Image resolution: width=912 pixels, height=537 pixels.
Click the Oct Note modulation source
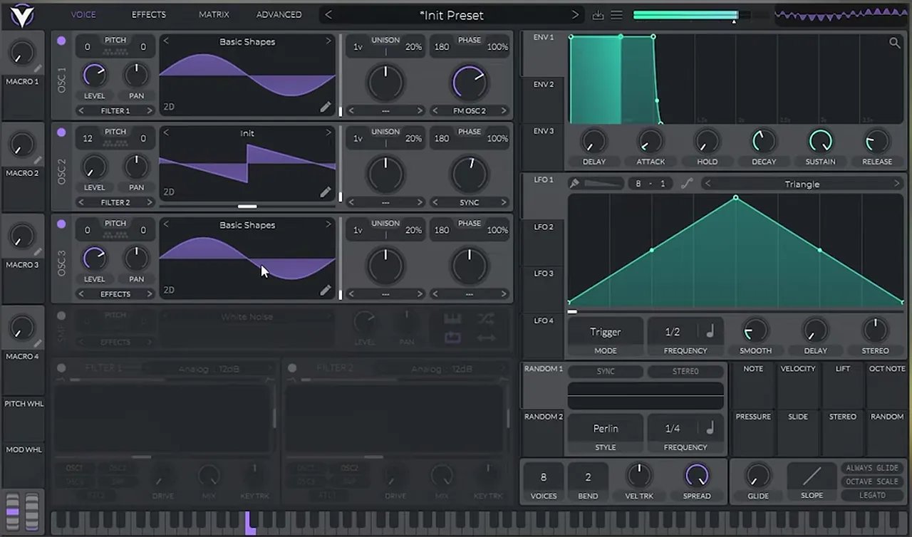pyautogui.click(x=887, y=385)
